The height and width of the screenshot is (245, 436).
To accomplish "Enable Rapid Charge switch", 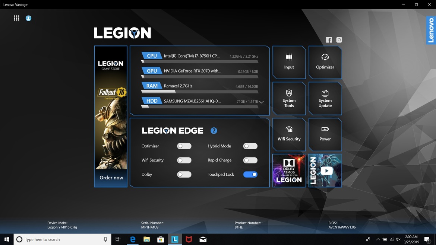I will click(x=250, y=160).
